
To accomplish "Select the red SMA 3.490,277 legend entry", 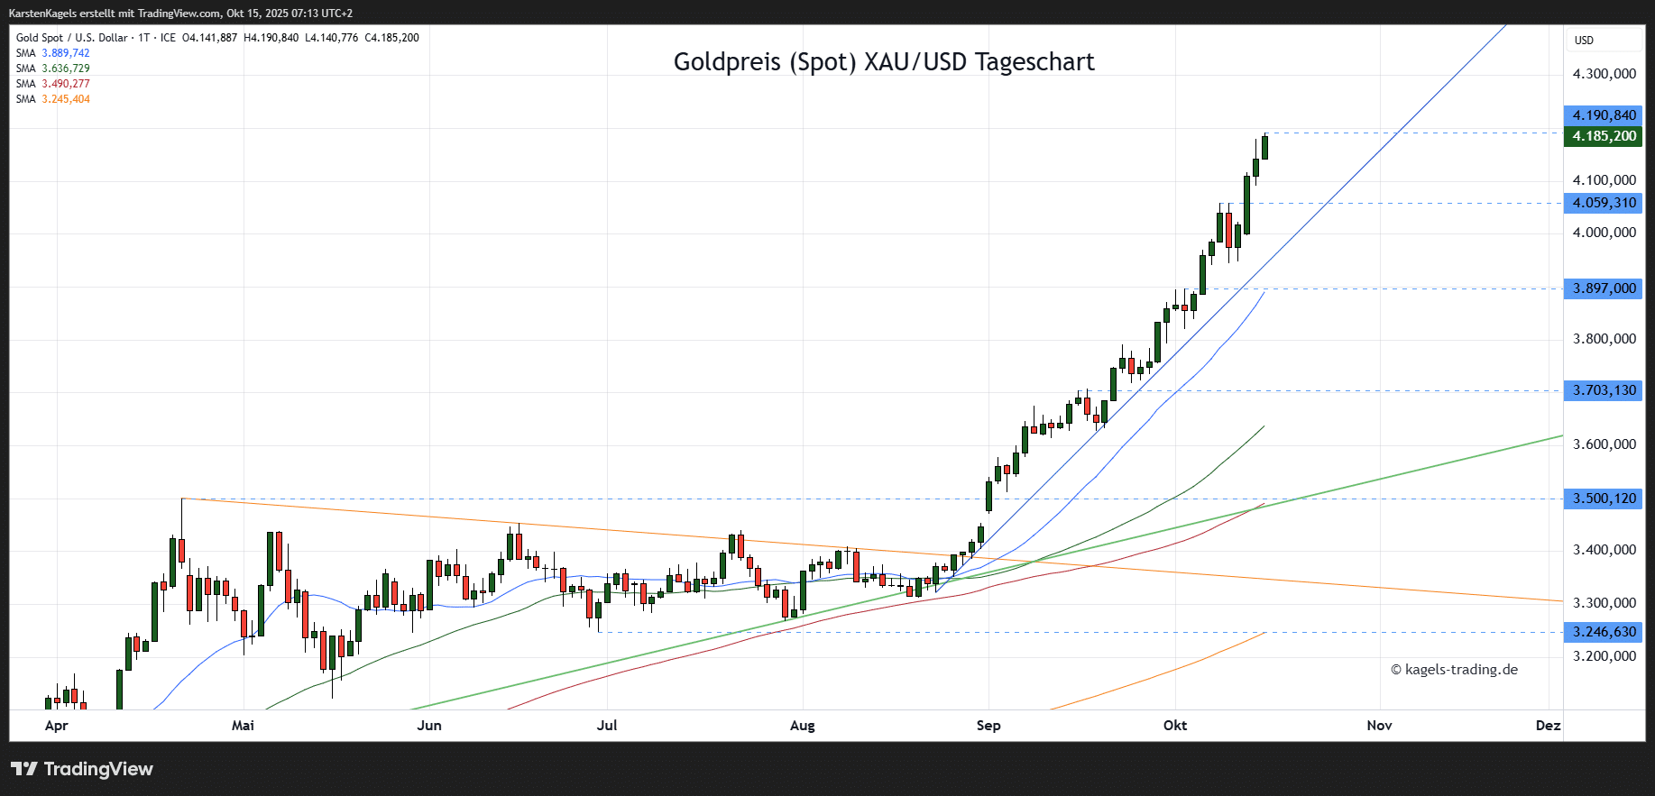I will point(53,84).
